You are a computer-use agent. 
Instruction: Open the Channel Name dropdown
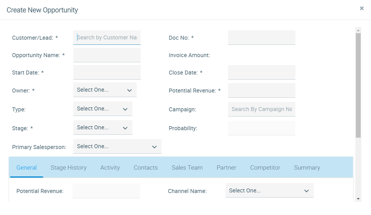pyautogui.click(x=269, y=191)
